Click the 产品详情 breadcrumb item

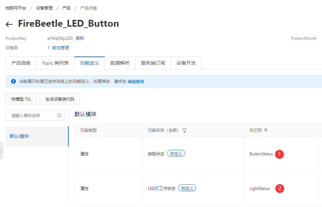[x=89, y=8]
